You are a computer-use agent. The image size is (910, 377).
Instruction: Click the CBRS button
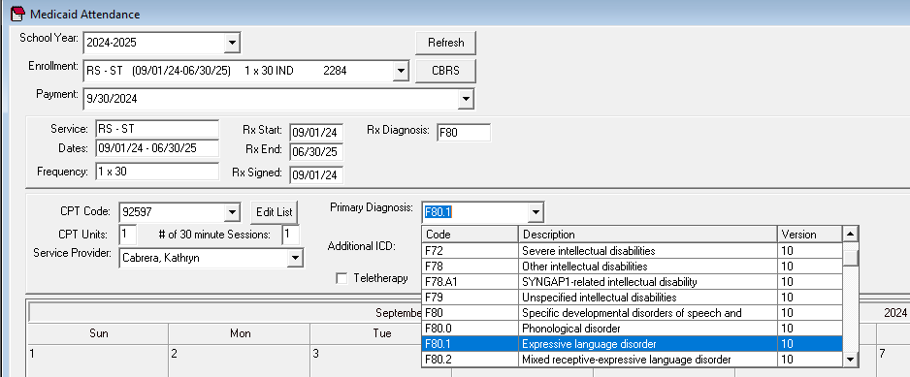(x=445, y=71)
